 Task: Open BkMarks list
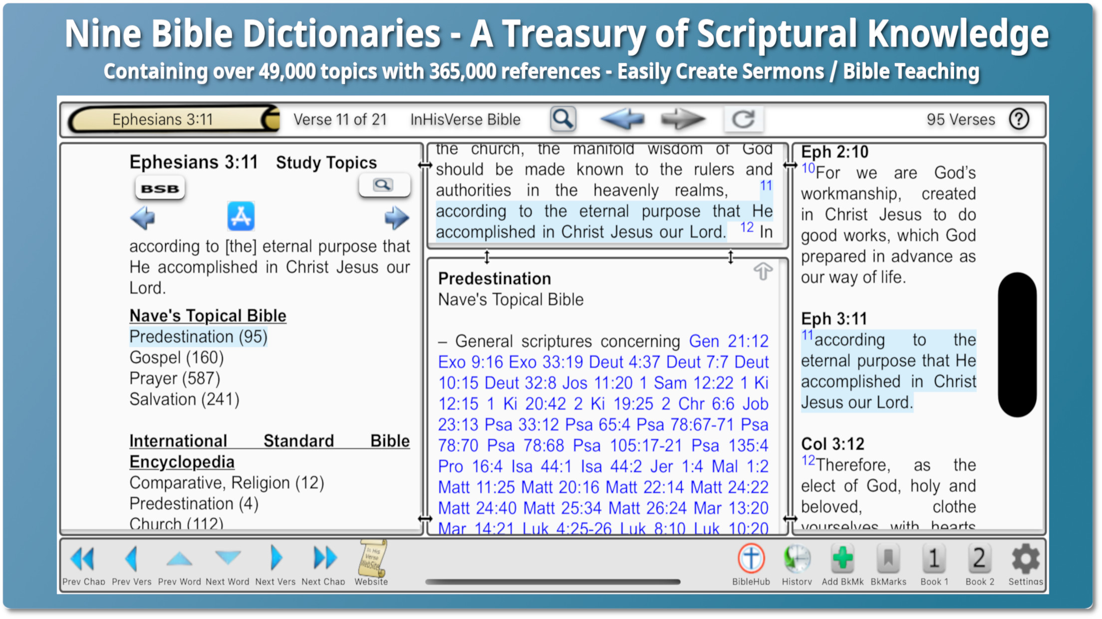888,565
